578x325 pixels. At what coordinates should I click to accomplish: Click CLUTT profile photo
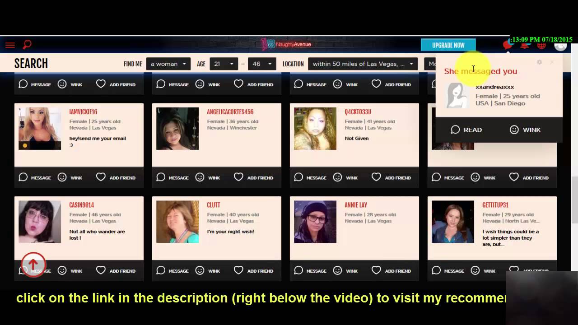pyautogui.click(x=177, y=222)
